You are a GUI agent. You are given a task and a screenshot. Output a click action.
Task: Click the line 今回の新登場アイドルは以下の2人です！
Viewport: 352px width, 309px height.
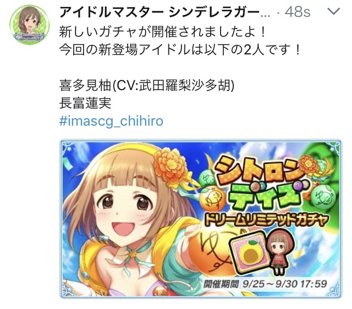(x=180, y=49)
